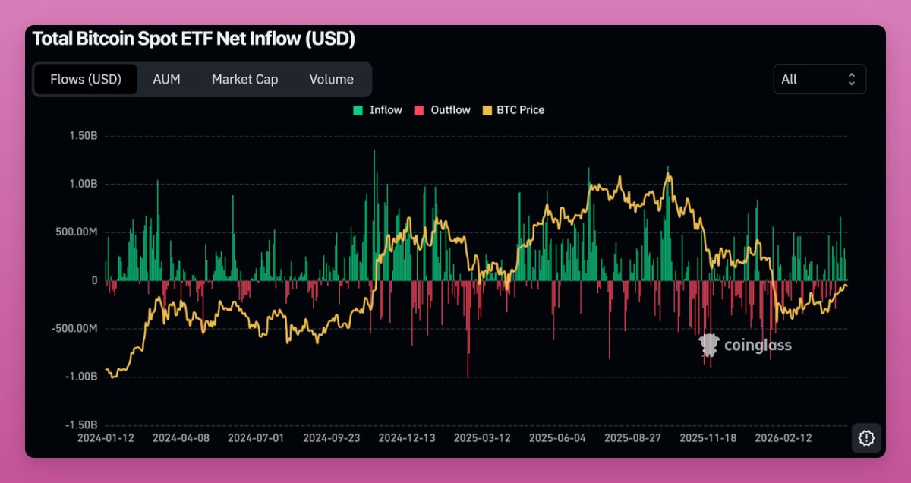The height and width of the screenshot is (483, 911).
Task: Switch to the AUM tab
Action: coord(166,79)
